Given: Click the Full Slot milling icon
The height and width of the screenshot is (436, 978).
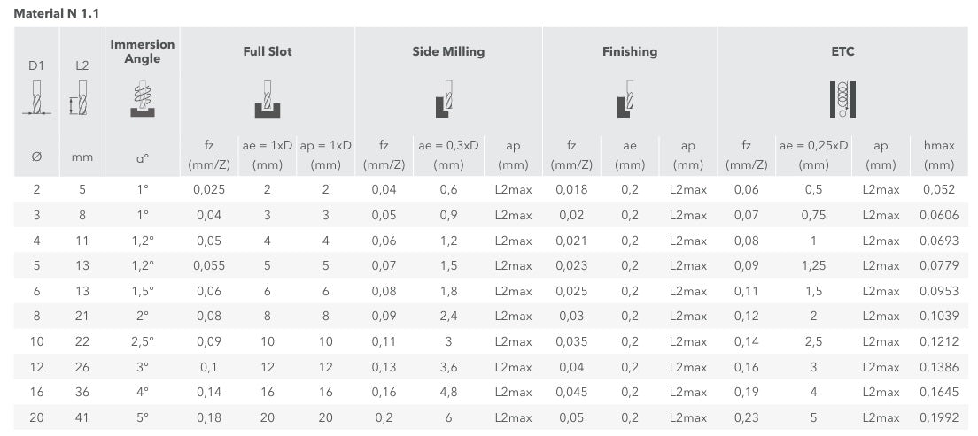Looking at the screenshot, I should click(267, 98).
